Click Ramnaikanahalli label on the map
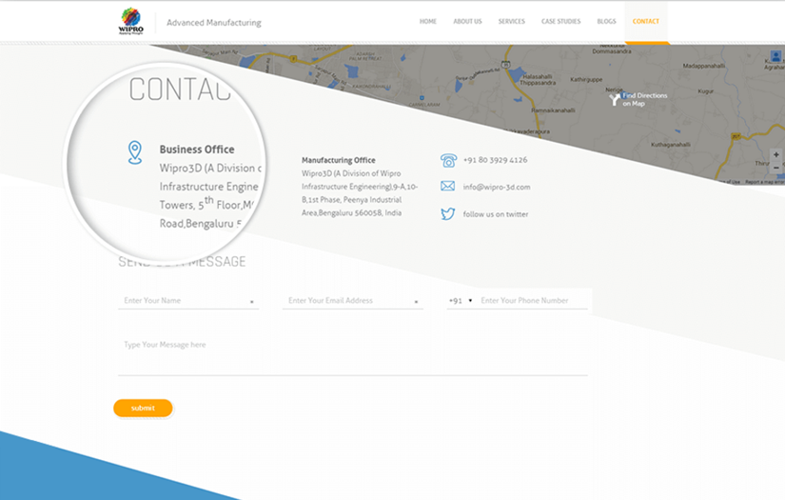This screenshot has width=785, height=500. tap(553, 110)
